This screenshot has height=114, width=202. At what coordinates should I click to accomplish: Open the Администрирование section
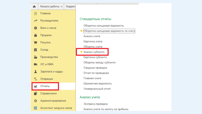(53, 101)
